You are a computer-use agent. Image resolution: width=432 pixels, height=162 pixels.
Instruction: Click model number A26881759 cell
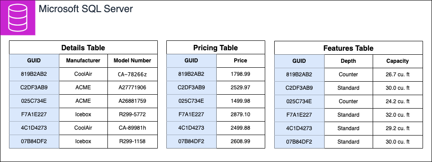click(133, 101)
